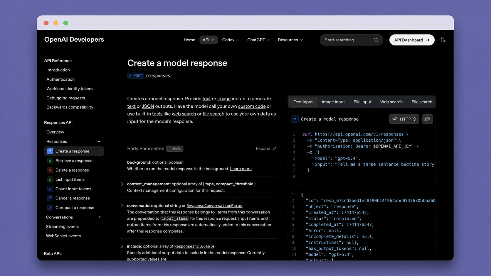This screenshot has width=491, height=276.
Task: Click the red Delete a response icon
Action: coord(50,170)
